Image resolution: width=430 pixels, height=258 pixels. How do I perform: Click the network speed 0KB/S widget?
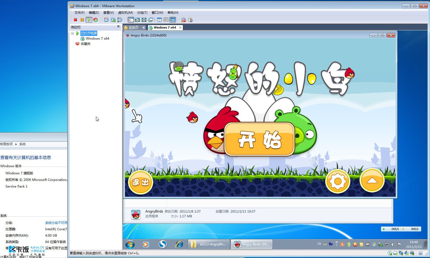pyautogui.click(x=401, y=229)
